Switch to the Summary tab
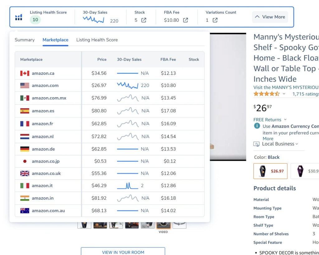 [25, 40]
